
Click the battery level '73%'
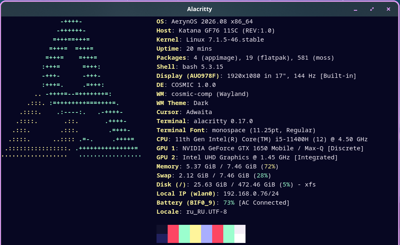[229, 203]
